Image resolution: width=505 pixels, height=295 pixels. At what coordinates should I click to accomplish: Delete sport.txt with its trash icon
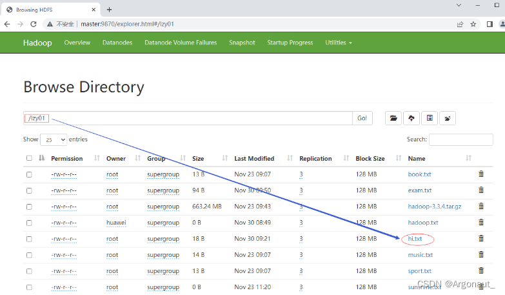click(481, 270)
